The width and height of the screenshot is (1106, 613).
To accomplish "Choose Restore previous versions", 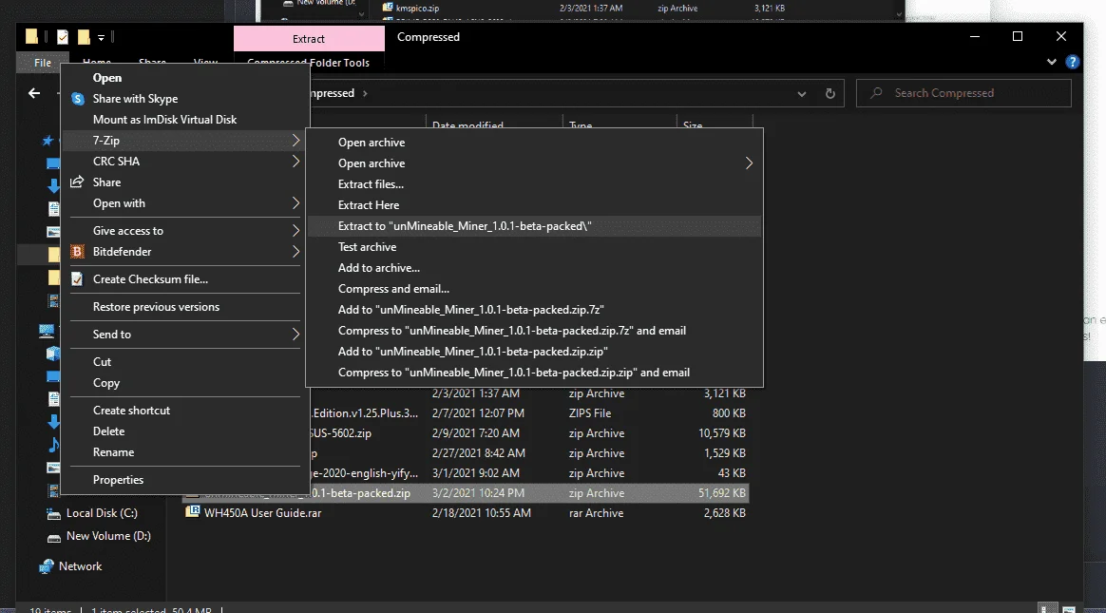I will click(156, 307).
